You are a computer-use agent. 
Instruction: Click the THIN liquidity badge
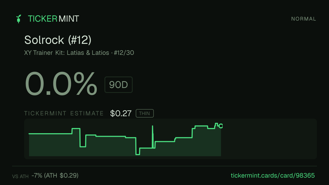tap(145, 113)
